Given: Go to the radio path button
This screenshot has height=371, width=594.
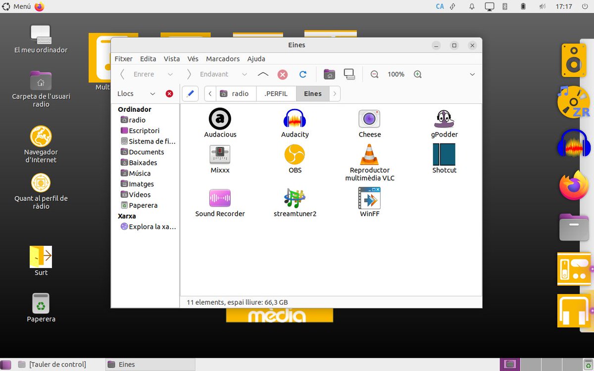Looking at the screenshot, I should pyautogui.click(x=236, y=93).
